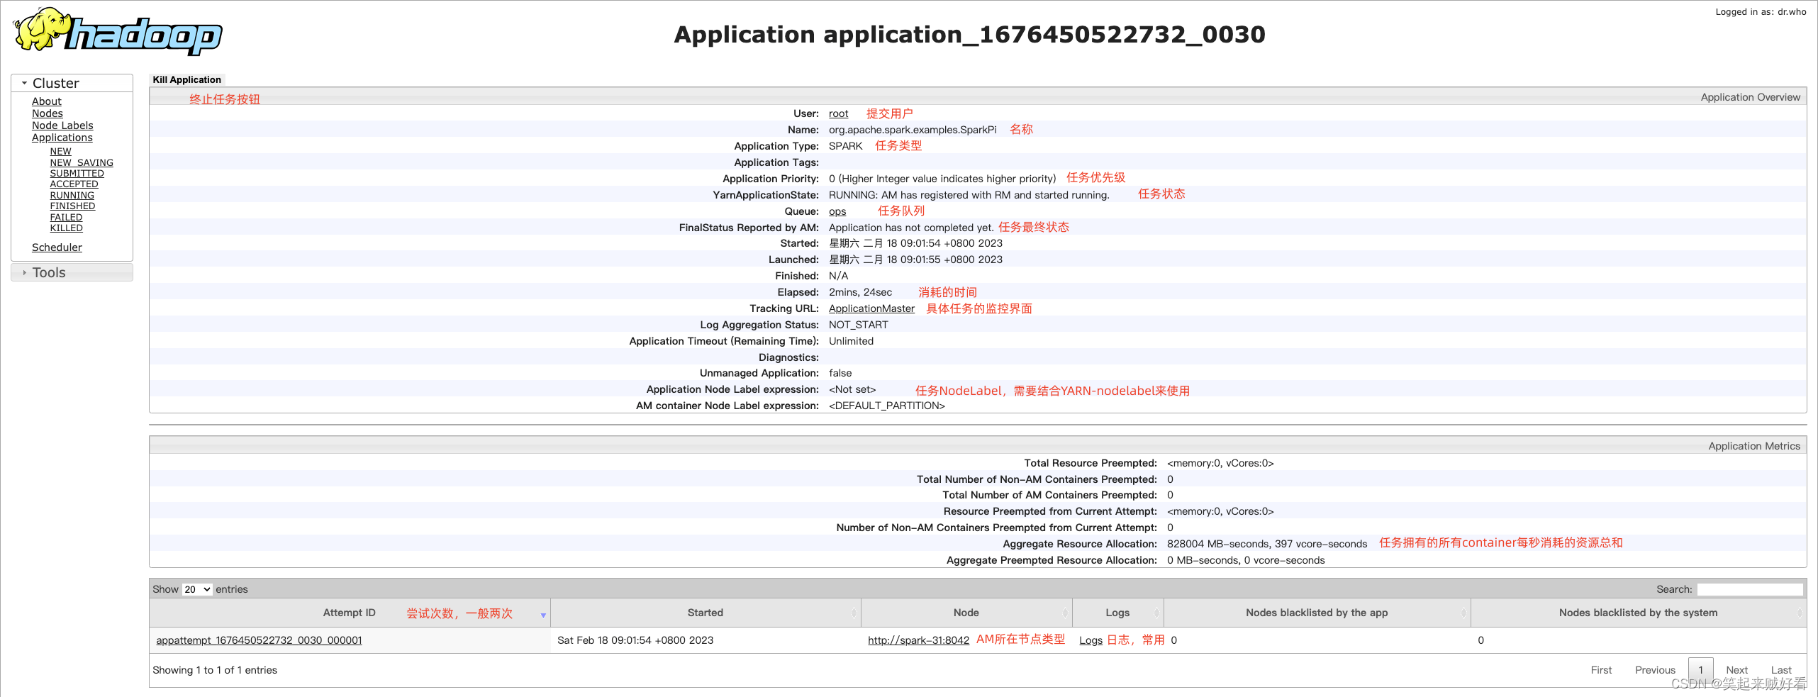Sort by Nodes blacklisted by the app

1317,613
